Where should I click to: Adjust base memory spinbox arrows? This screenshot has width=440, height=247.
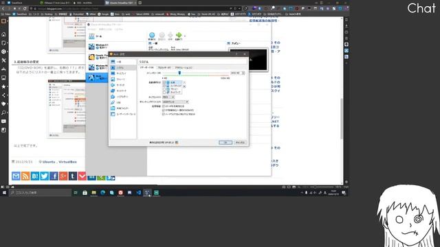(x=243, y=73)
